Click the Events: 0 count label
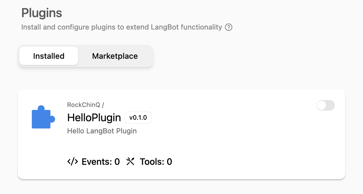This screenshot has height=194, width=363. click(101, 162)
